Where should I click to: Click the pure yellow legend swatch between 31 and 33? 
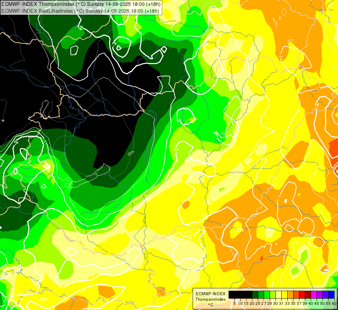[284, 294]
